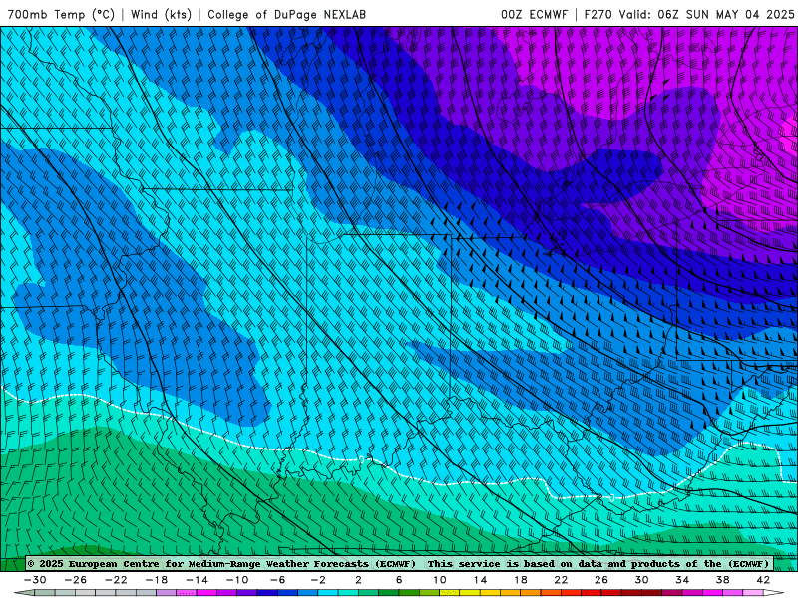Click the −6 color bar label
798x598 pixels.
tap(278, 580)
